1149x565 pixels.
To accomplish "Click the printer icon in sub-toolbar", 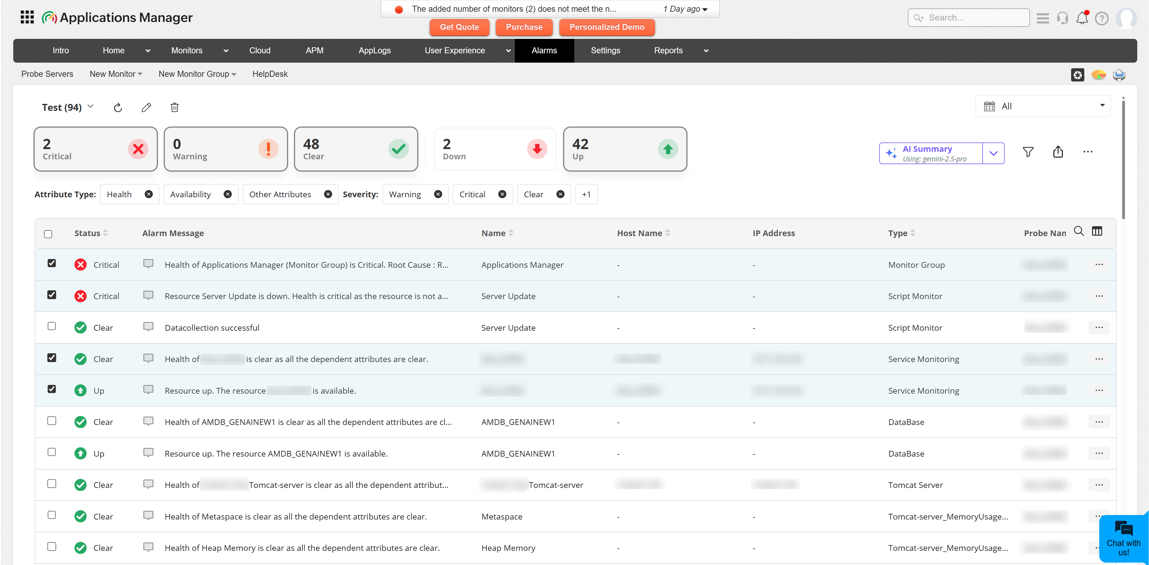I will pos(1119,75).
